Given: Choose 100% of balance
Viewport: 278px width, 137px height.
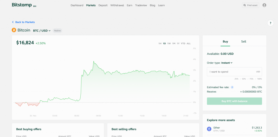Looking at the screenshot, I should click(x=259, y=79).
